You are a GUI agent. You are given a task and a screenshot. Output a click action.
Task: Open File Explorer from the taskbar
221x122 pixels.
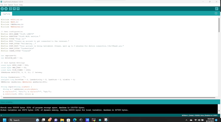point(62,120)
